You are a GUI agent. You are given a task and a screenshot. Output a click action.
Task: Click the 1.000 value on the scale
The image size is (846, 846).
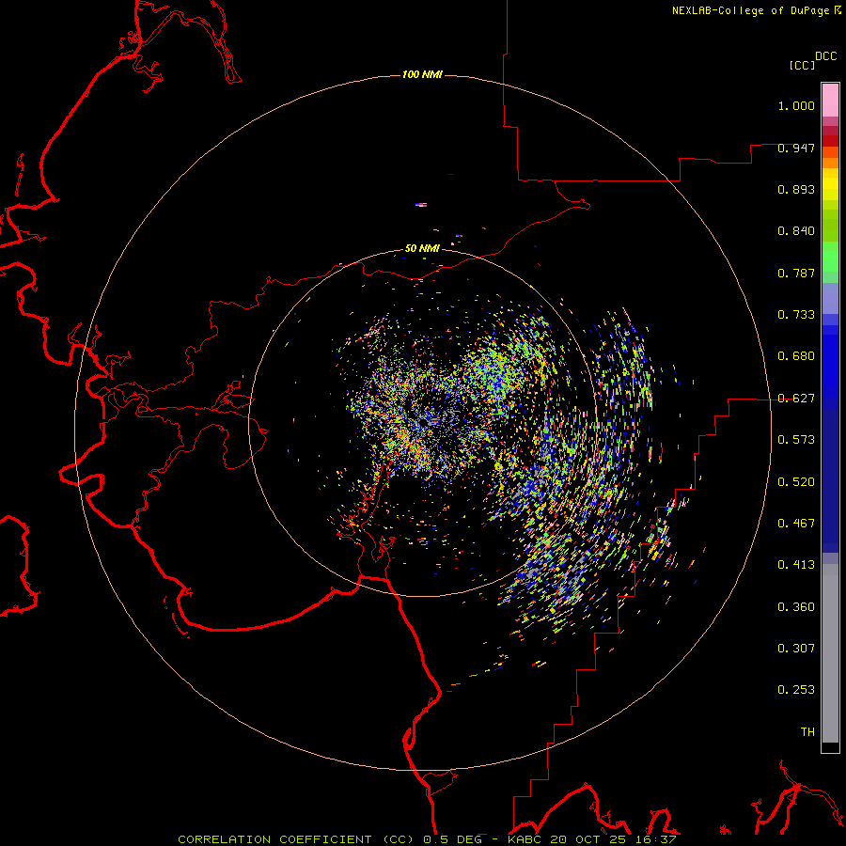796,105
